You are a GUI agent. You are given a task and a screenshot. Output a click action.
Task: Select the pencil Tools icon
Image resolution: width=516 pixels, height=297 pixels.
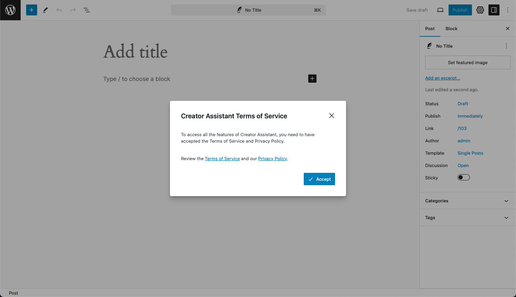[x=45, y=10]
